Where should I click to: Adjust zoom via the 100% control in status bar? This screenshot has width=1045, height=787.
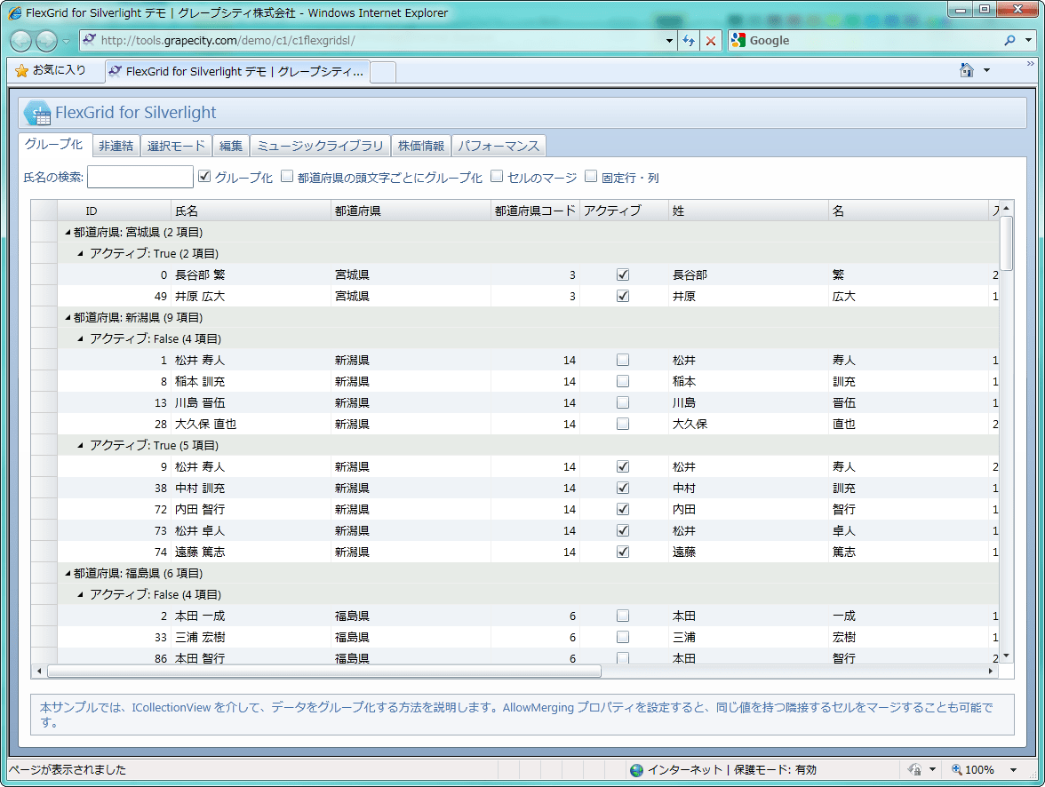(980, 769)
